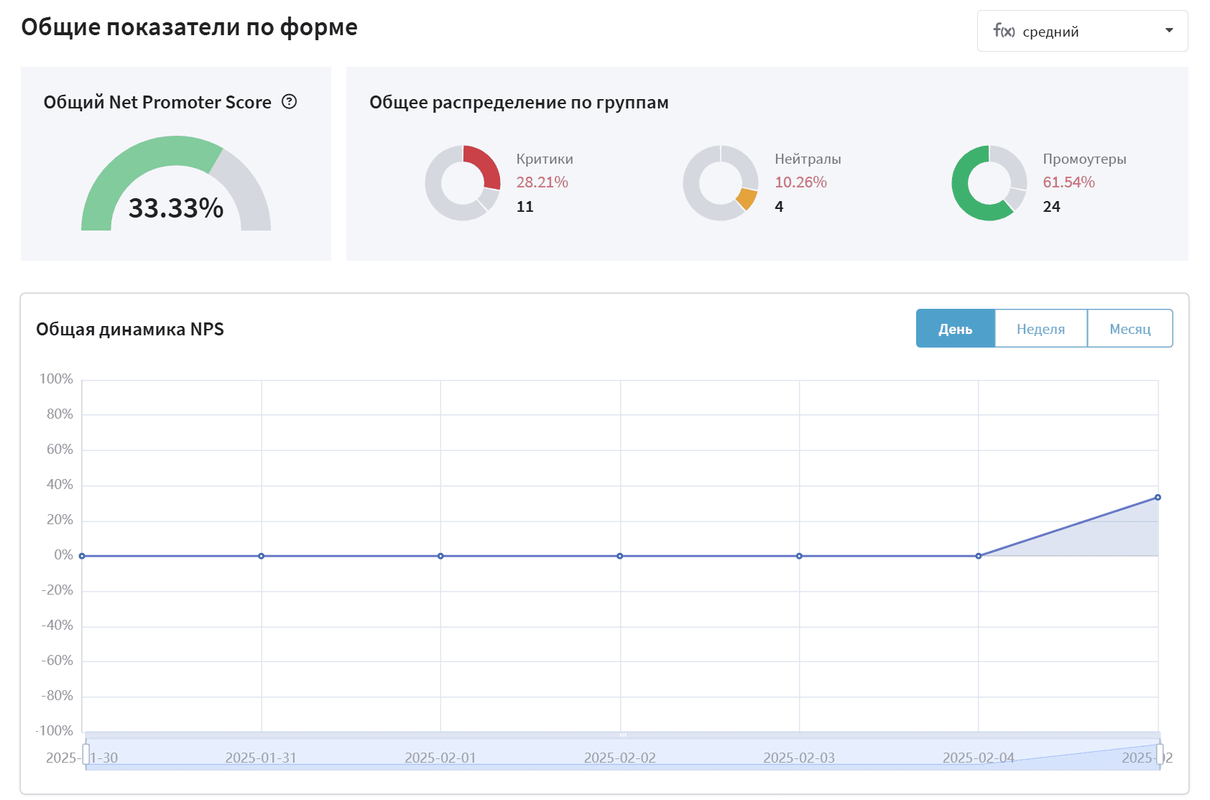Switch to the Месяц period tab
The width and height of the screenshot is (1210, 800).
tap(1130, 329)
